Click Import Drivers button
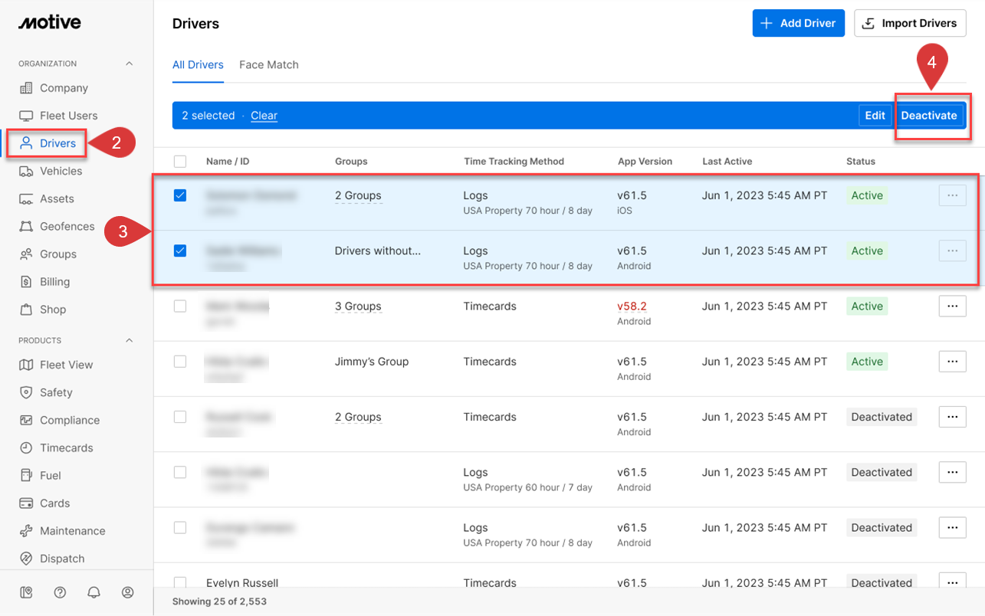 910,23
